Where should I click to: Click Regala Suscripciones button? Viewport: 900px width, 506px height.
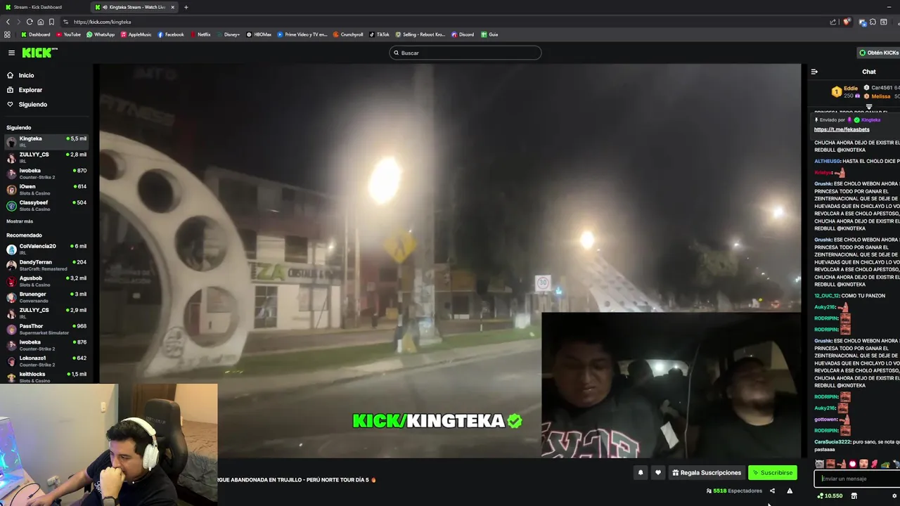pos(707,473)
